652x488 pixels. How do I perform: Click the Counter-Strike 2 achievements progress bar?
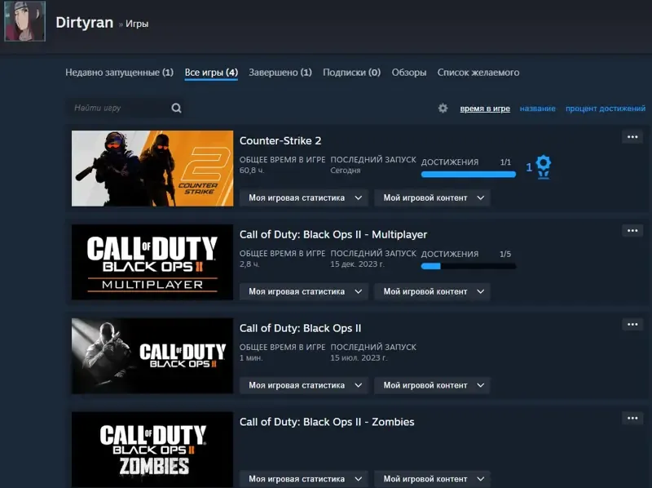(x=468, y=175)
